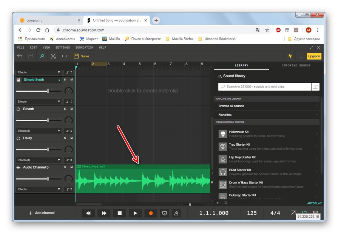Switch to the Imported Sounds tab
This screenshot has width=338, height=234.
[296, 66]
